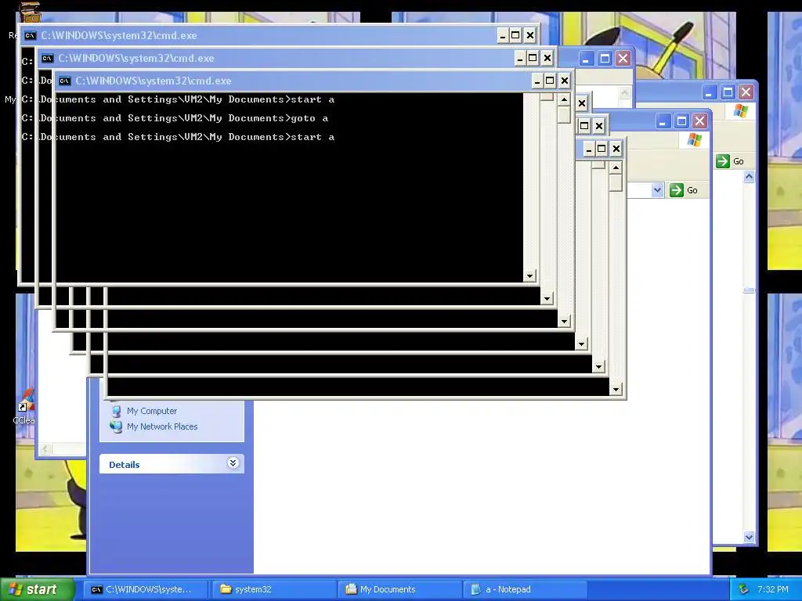Click the Details panel header text
Image resolution: width=802 pixels, height=601 pixels.
pyautogui.click(x=125, y=465)
